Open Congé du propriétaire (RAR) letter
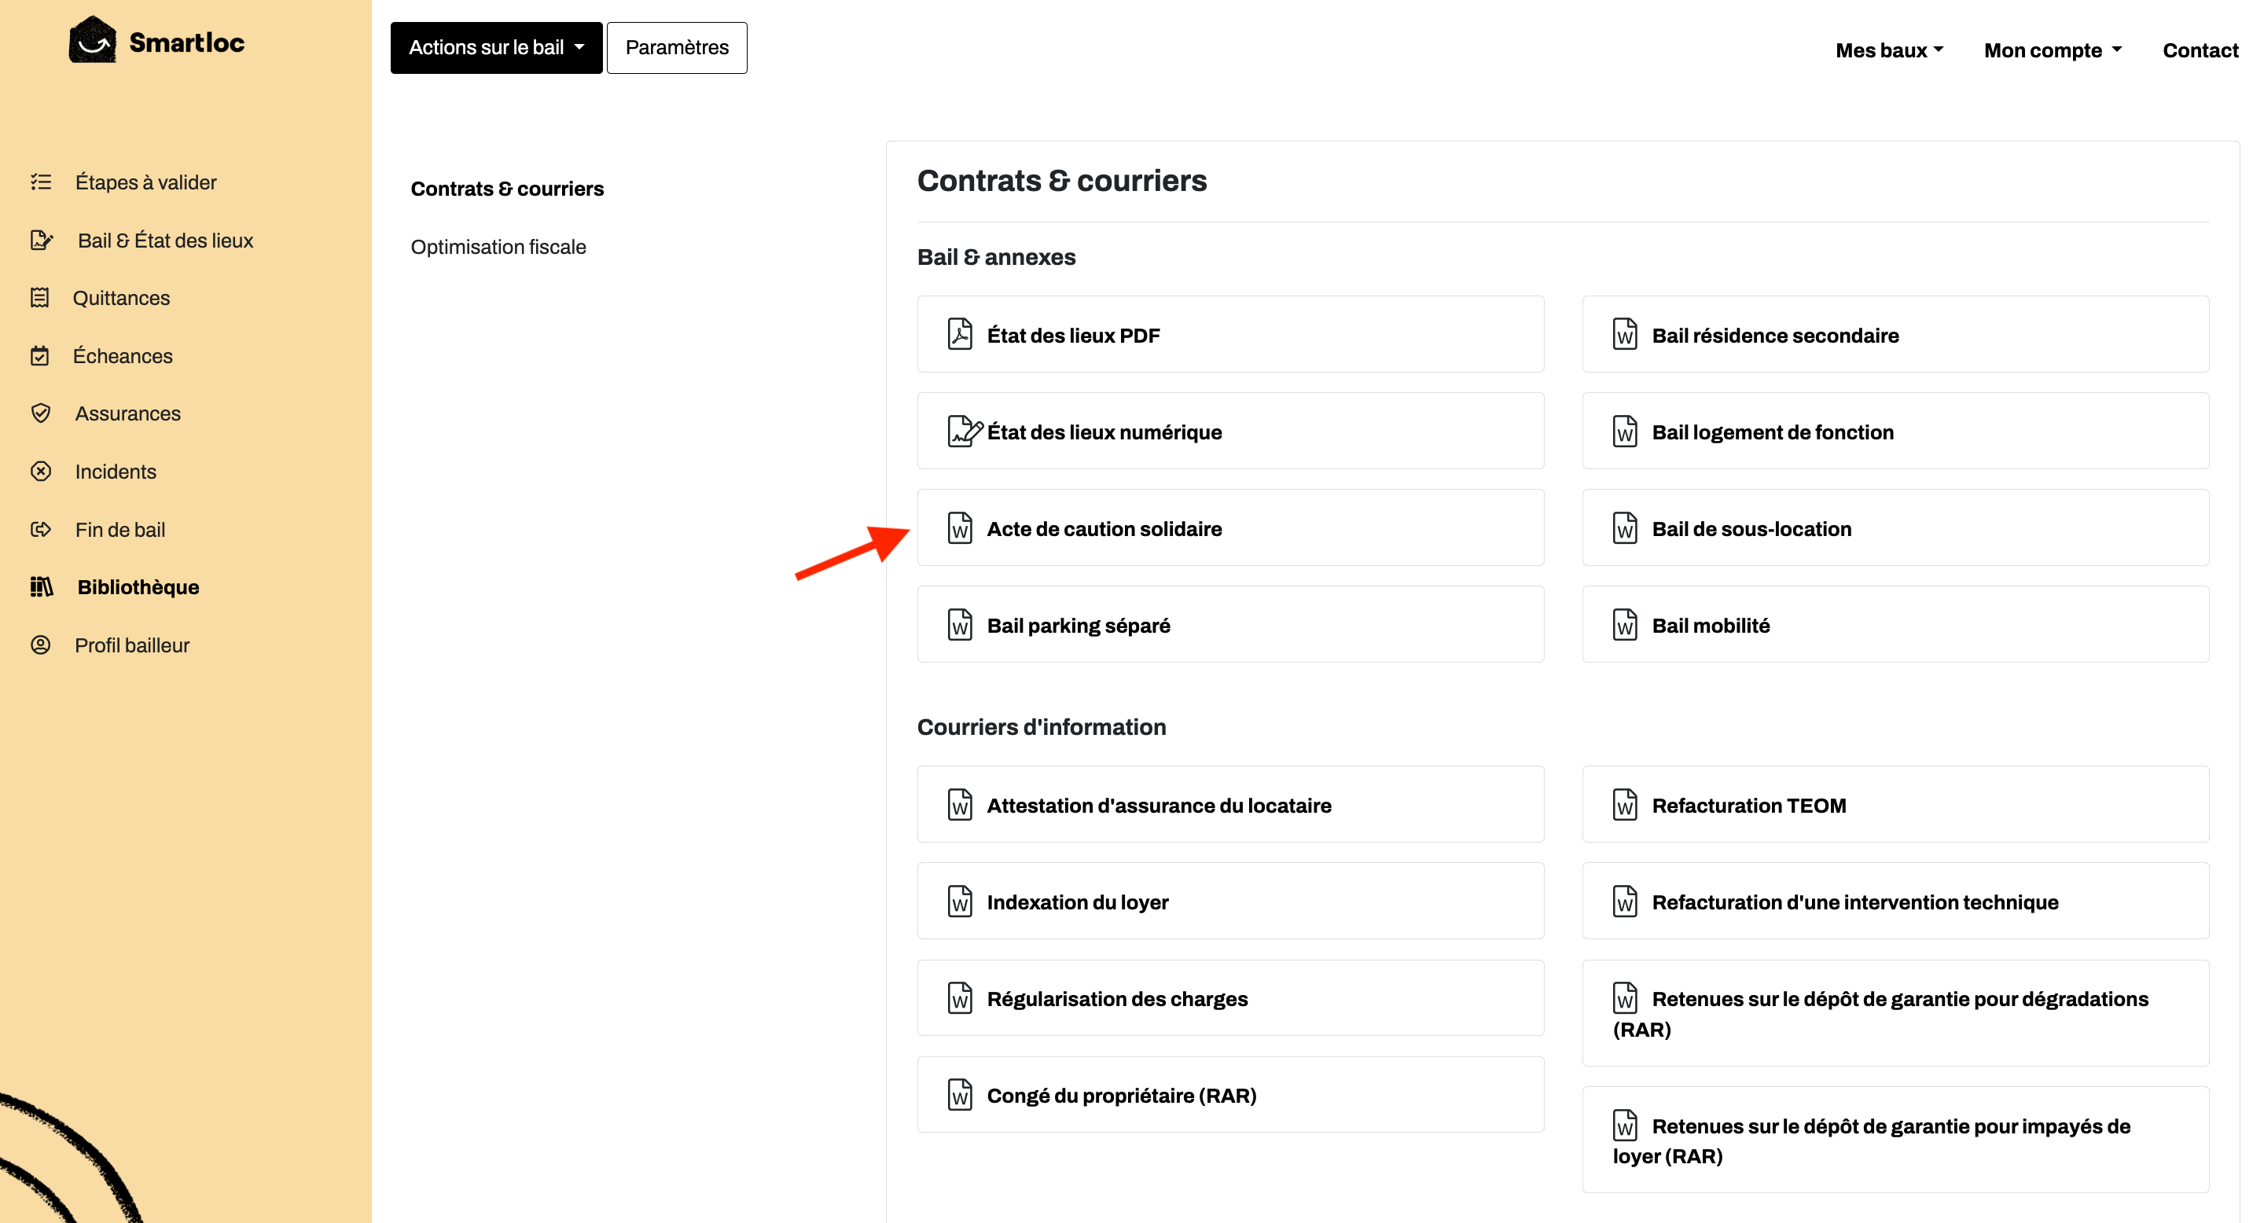This screenshot has height=1223, width=2264. point(1230,1094)
